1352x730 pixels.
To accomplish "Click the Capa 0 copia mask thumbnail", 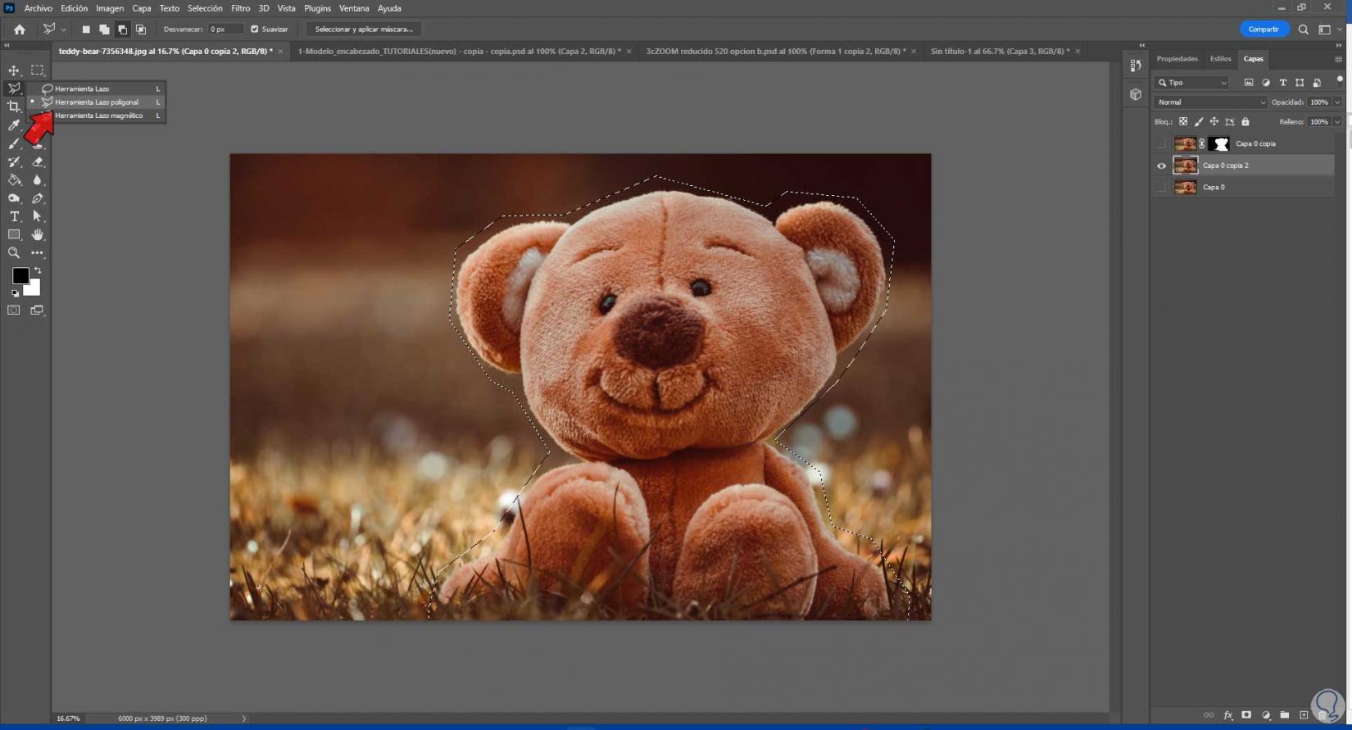I will (1220, 144).
